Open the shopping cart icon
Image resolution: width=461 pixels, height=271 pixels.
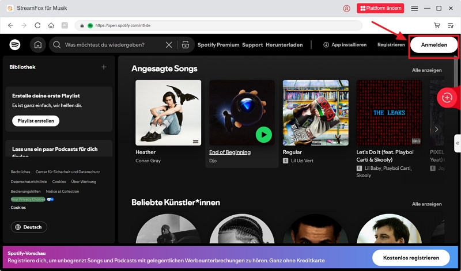(437, 25)
